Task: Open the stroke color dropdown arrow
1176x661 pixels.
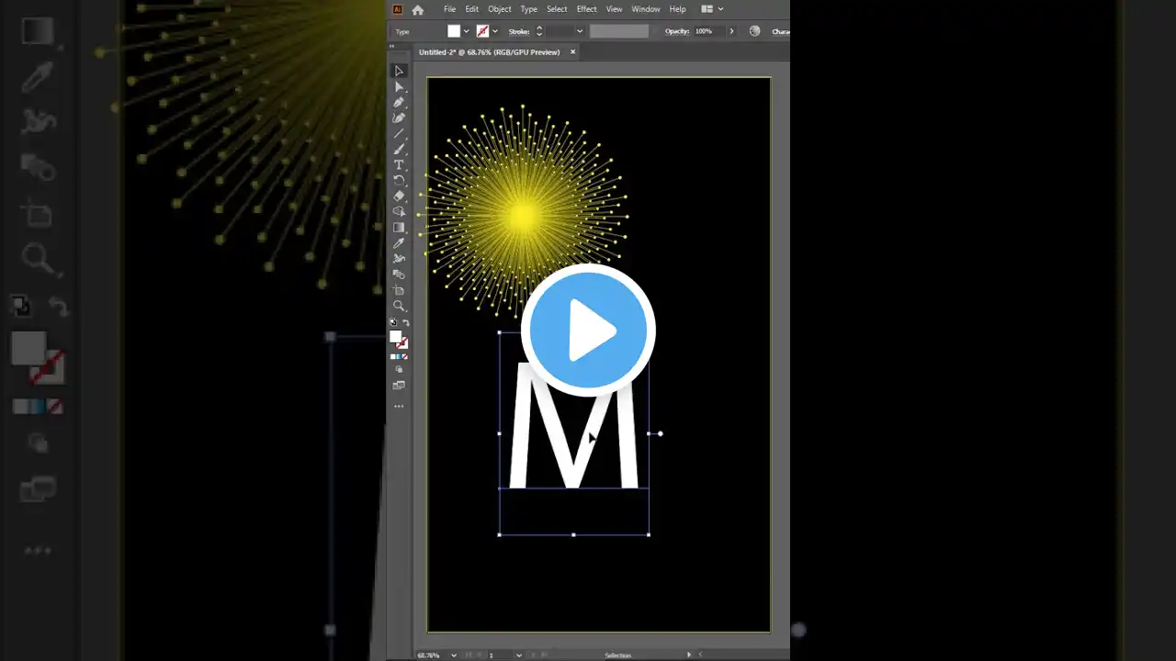Action: (x=495, y=31)
